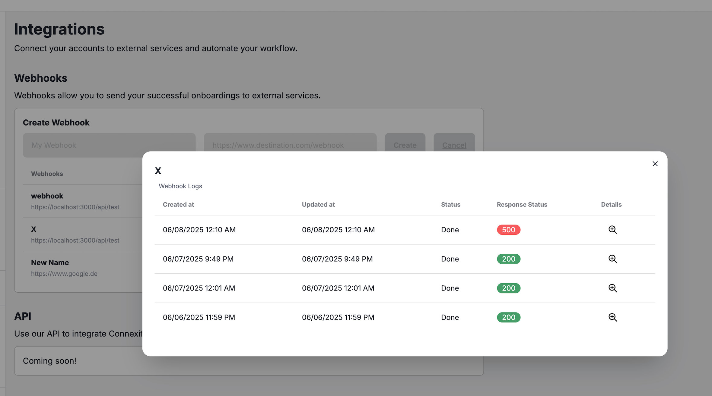Open details for the 06/07 9:49 PM log

(x=613, y=259)
